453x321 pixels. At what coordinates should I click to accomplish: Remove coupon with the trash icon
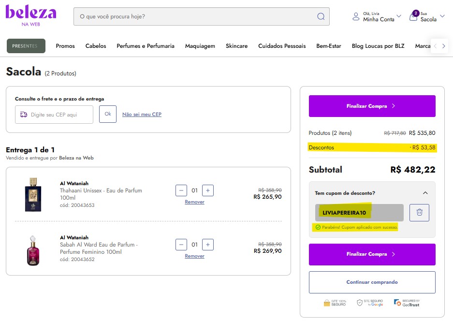[x=419, y=212]
